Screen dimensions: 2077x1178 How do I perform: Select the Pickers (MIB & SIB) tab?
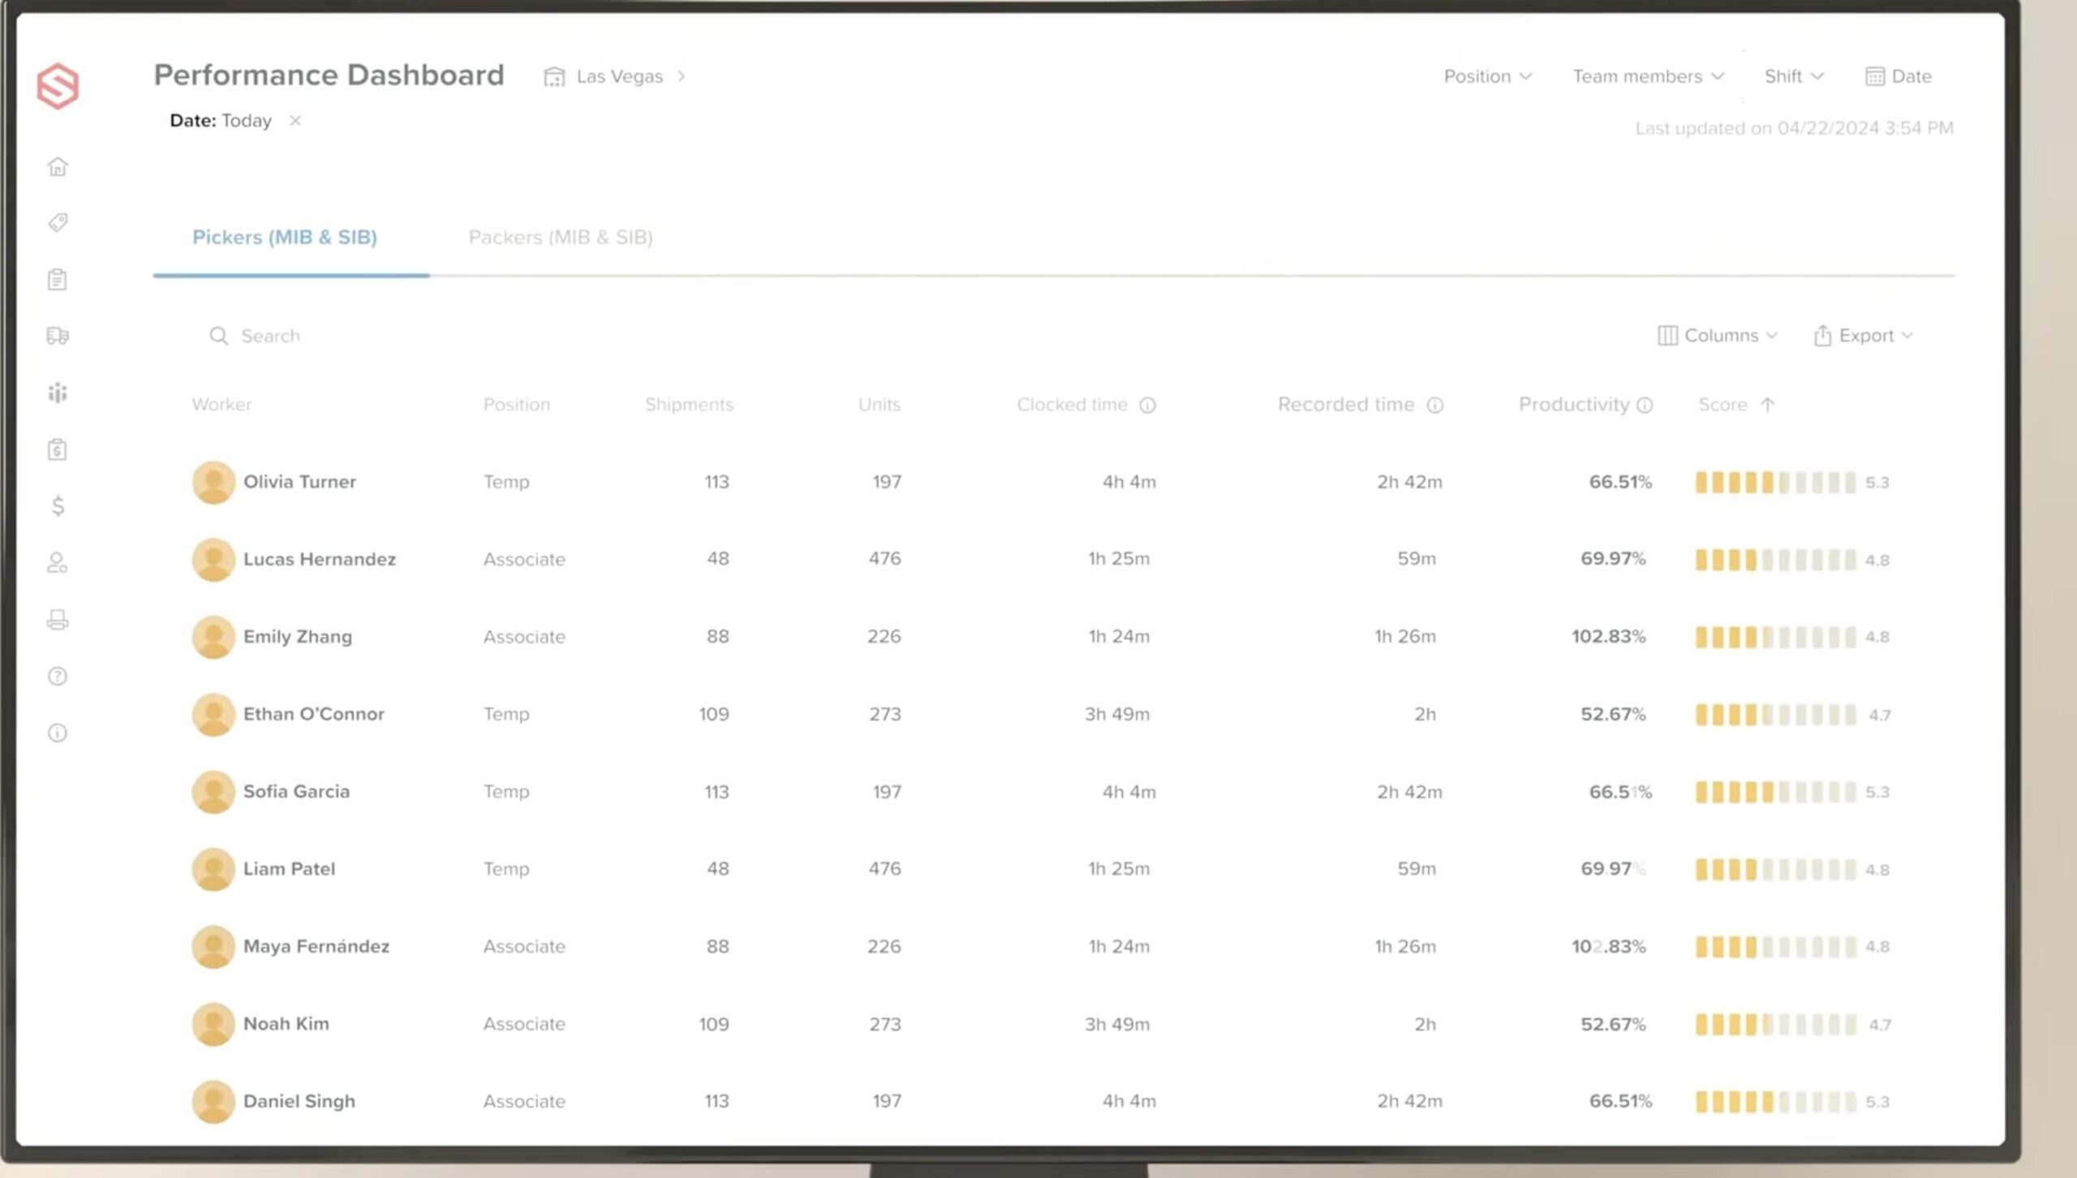coord(285,238)
